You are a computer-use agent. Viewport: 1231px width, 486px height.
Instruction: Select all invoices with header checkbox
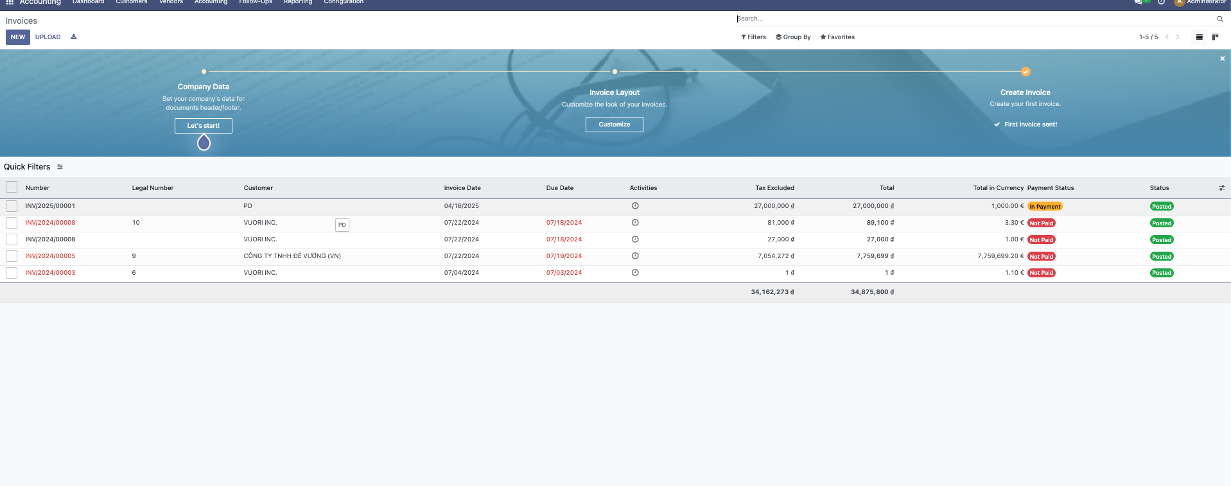12,187
